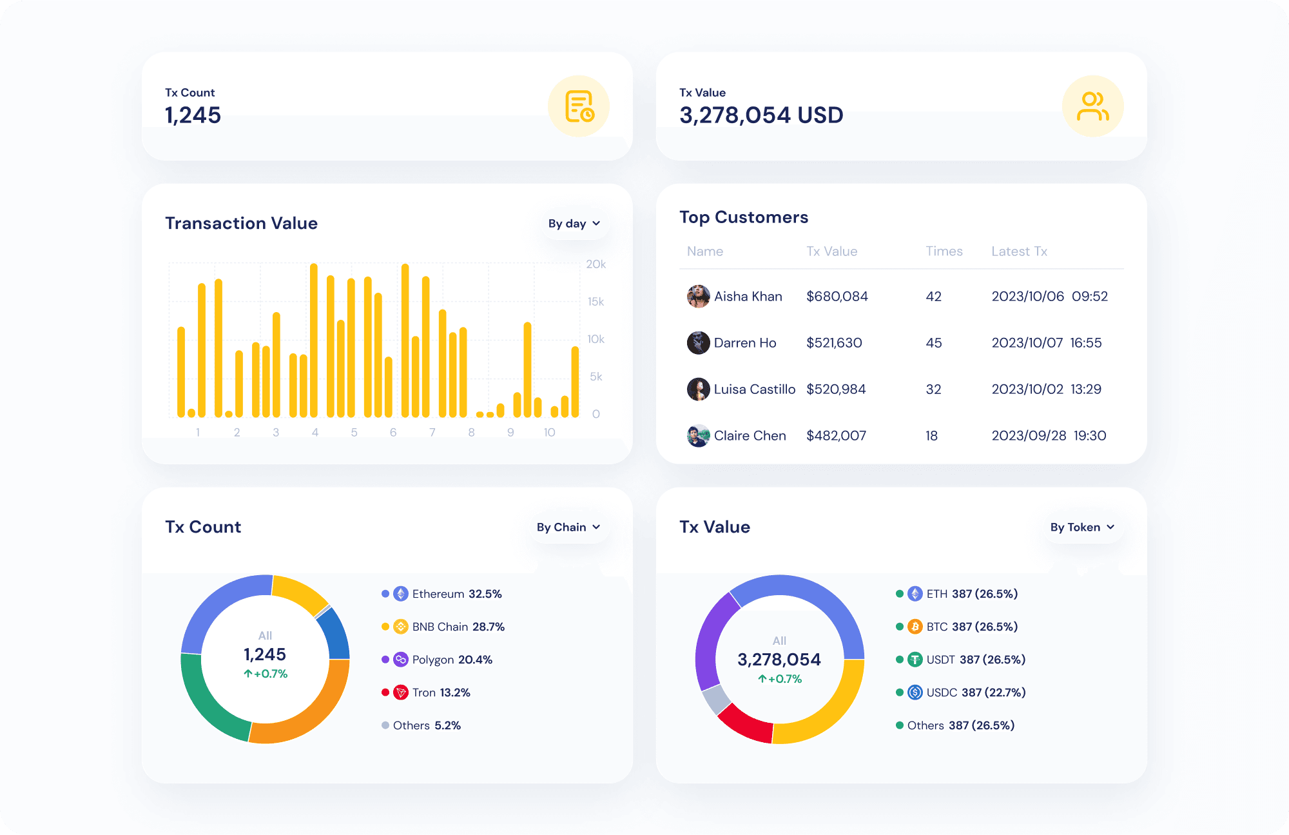Sort by the Name column header
Image resolution: width=1289 pixels, height=835 pixels.
pos(705,251)
